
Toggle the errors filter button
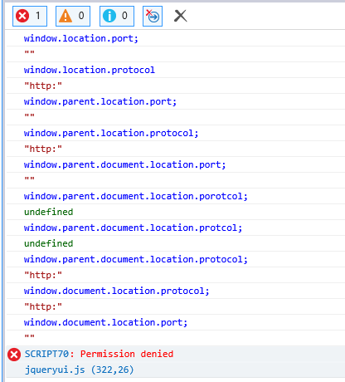(x=30, y=16)
